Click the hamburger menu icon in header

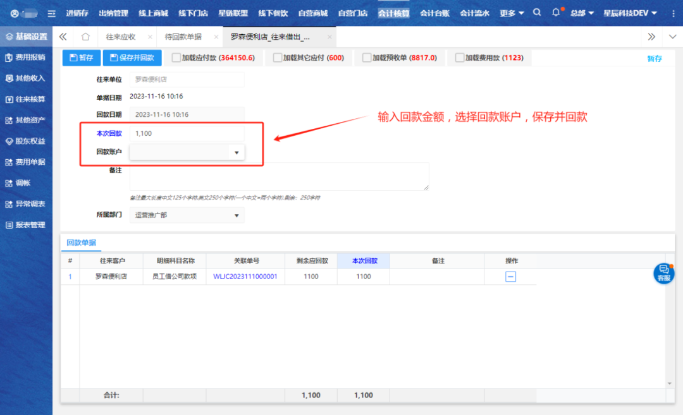(x=52, y=13)
